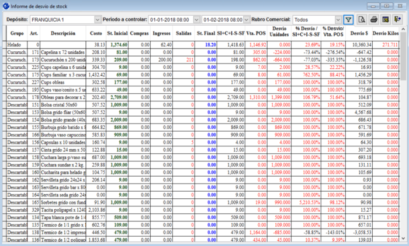
Task: Click the app icon in the title bar
Action: coord(6,6)
